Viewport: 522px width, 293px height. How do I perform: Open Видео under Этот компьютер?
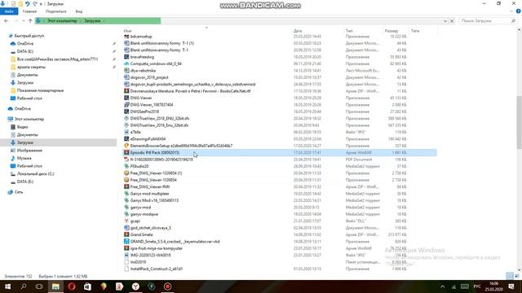coord(22,127)
